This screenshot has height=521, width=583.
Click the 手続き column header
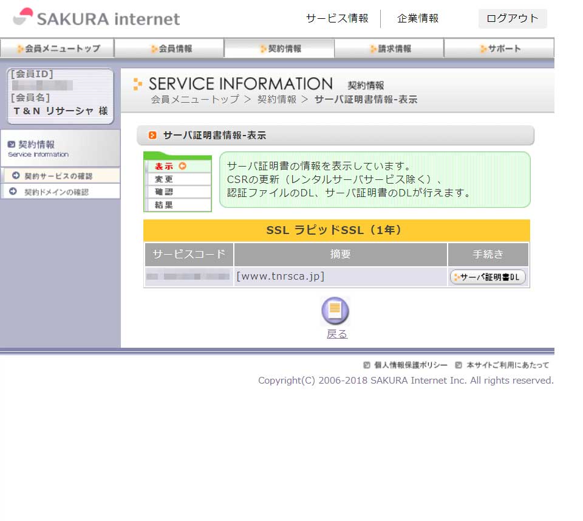(x=488, y=254)
